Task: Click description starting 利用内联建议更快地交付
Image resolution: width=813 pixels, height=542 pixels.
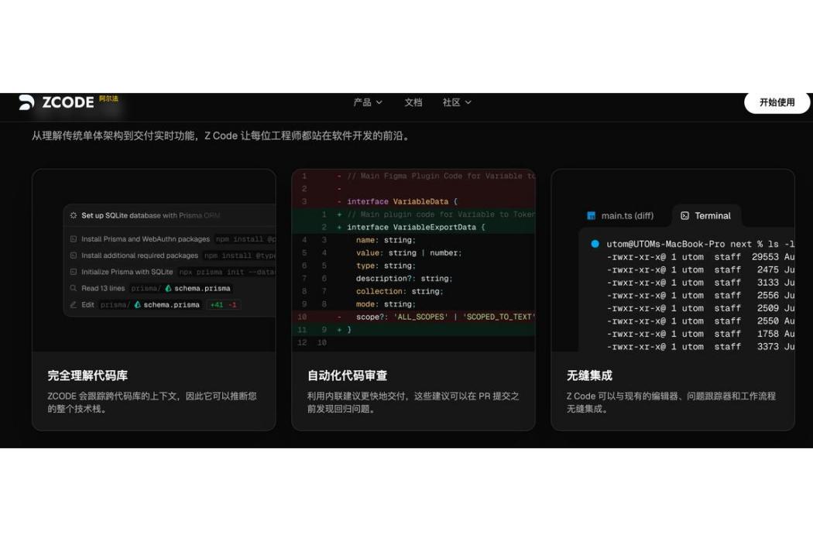Action: click(413, 403)
